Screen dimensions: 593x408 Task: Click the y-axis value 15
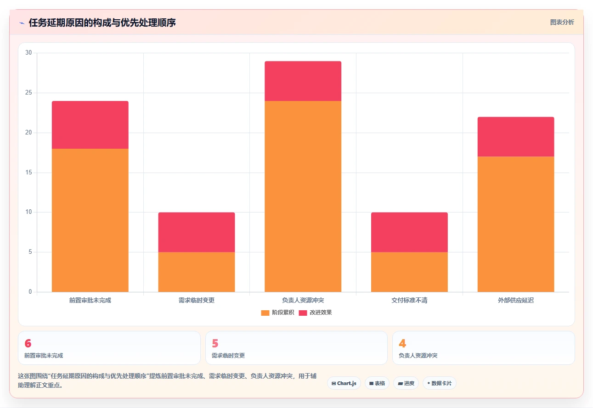28,173
